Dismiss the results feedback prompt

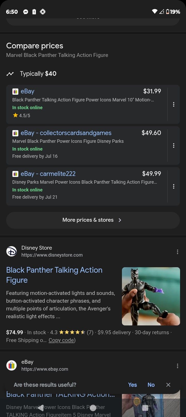[168, 385]
